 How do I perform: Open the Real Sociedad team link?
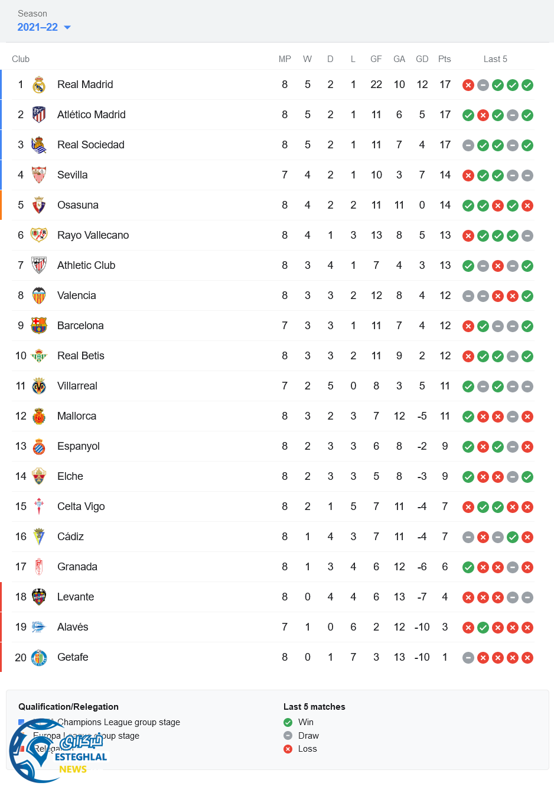coord(90,145)
